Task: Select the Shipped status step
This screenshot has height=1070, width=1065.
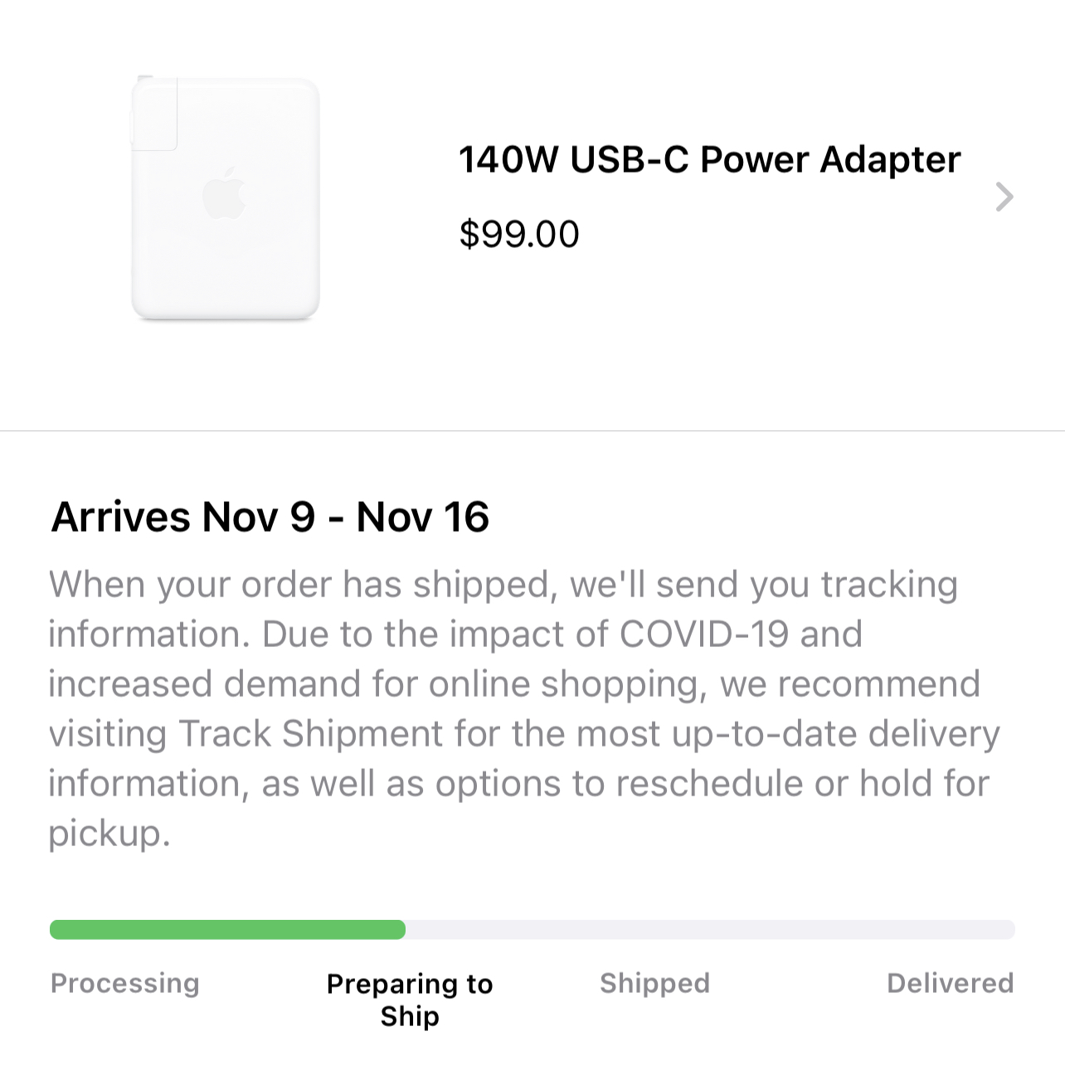Action: 654,983
